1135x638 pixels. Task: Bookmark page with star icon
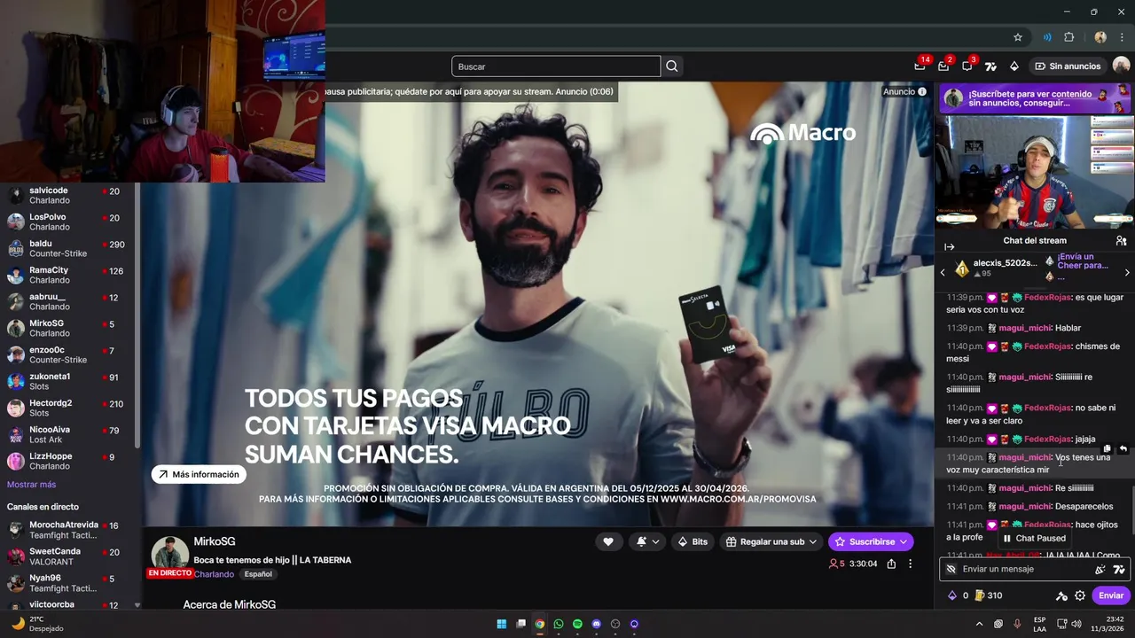[1018, 37]
